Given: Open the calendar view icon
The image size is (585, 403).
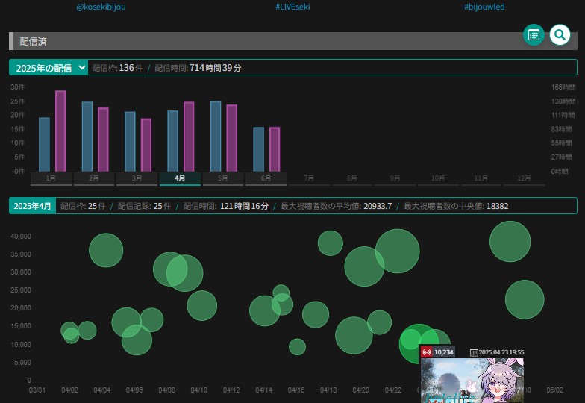Looking at the screenshot, I should click(534, 35).
